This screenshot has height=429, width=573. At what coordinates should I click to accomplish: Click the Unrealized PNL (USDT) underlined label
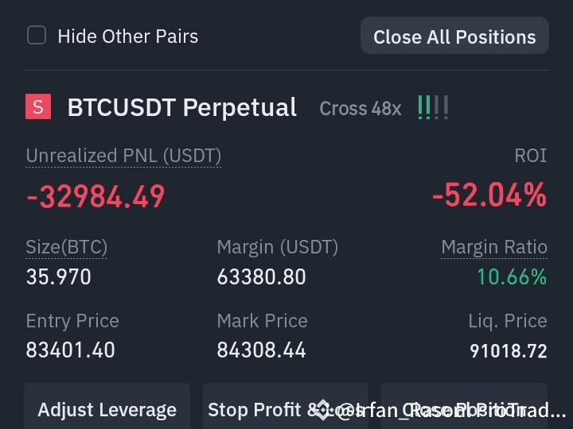pos(123,156)
